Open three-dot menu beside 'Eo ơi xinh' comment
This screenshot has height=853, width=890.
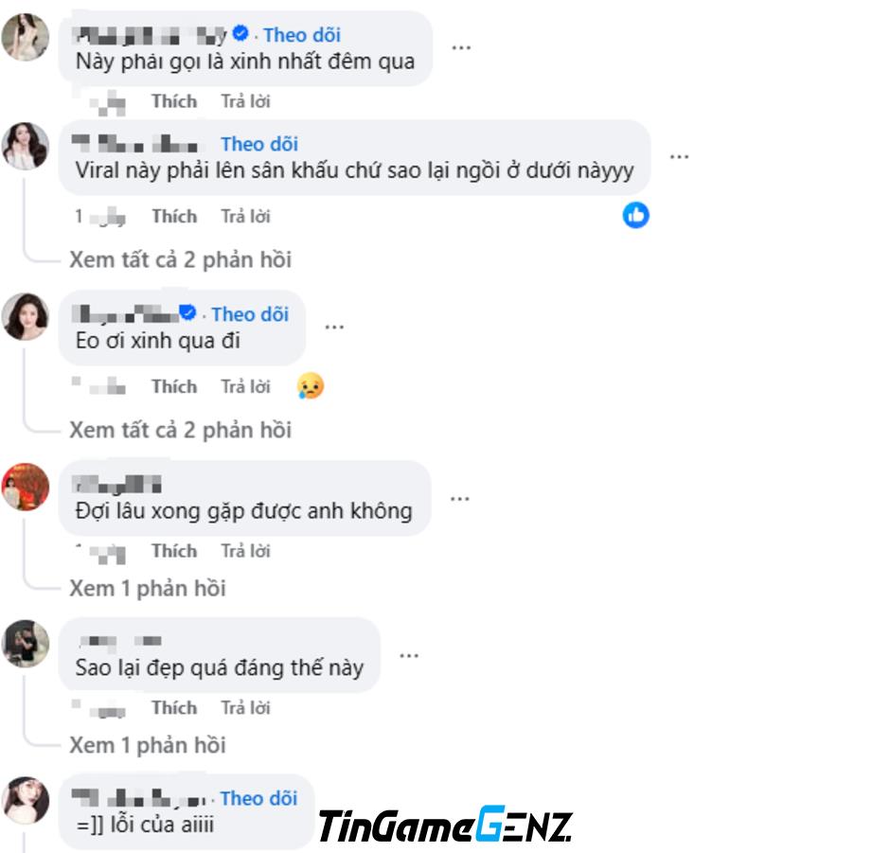click(x=333, y=327)
